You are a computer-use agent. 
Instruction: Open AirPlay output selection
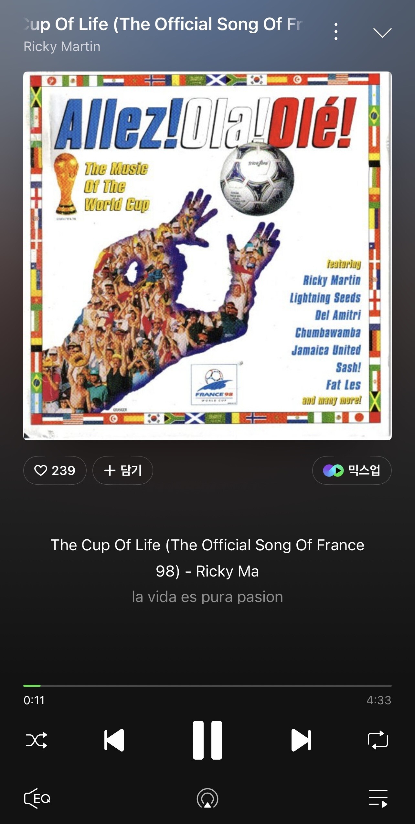coord(207,798)
